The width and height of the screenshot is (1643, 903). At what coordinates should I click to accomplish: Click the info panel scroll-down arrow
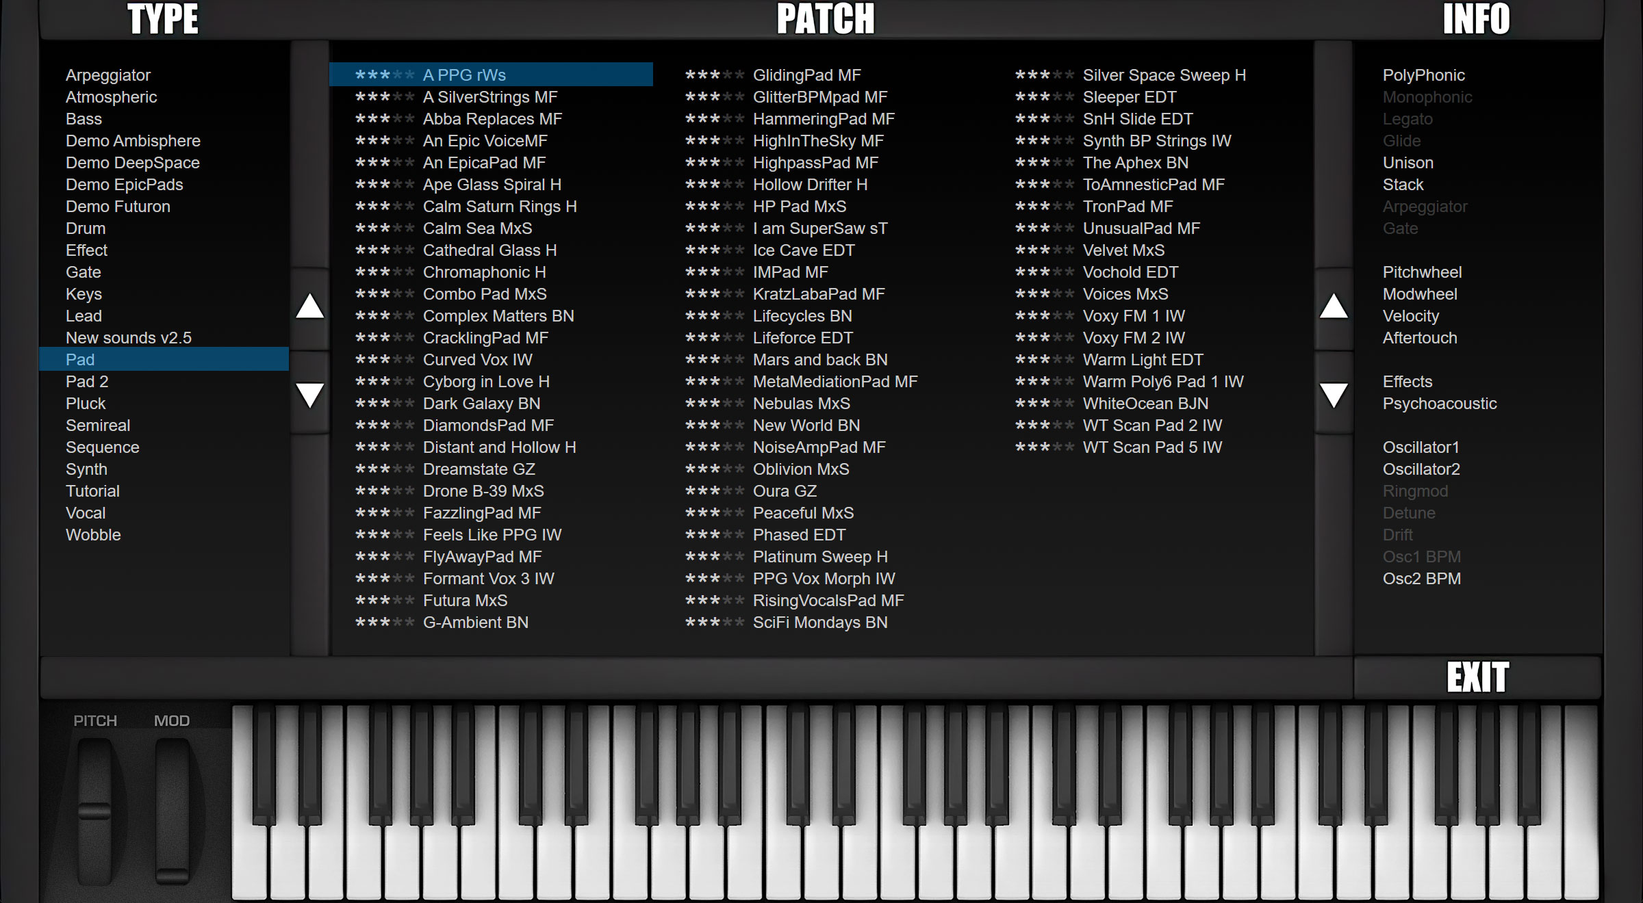(x=1334, y=395)
